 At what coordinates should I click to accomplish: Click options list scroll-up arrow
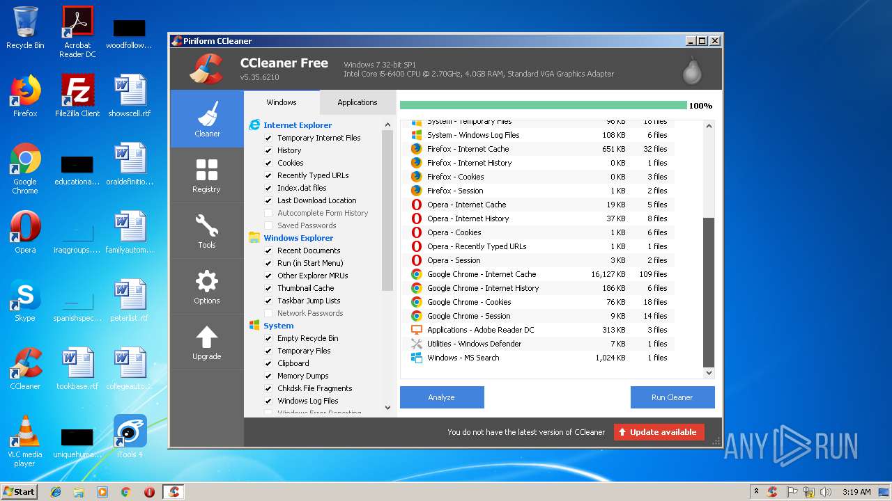(388, 125)
